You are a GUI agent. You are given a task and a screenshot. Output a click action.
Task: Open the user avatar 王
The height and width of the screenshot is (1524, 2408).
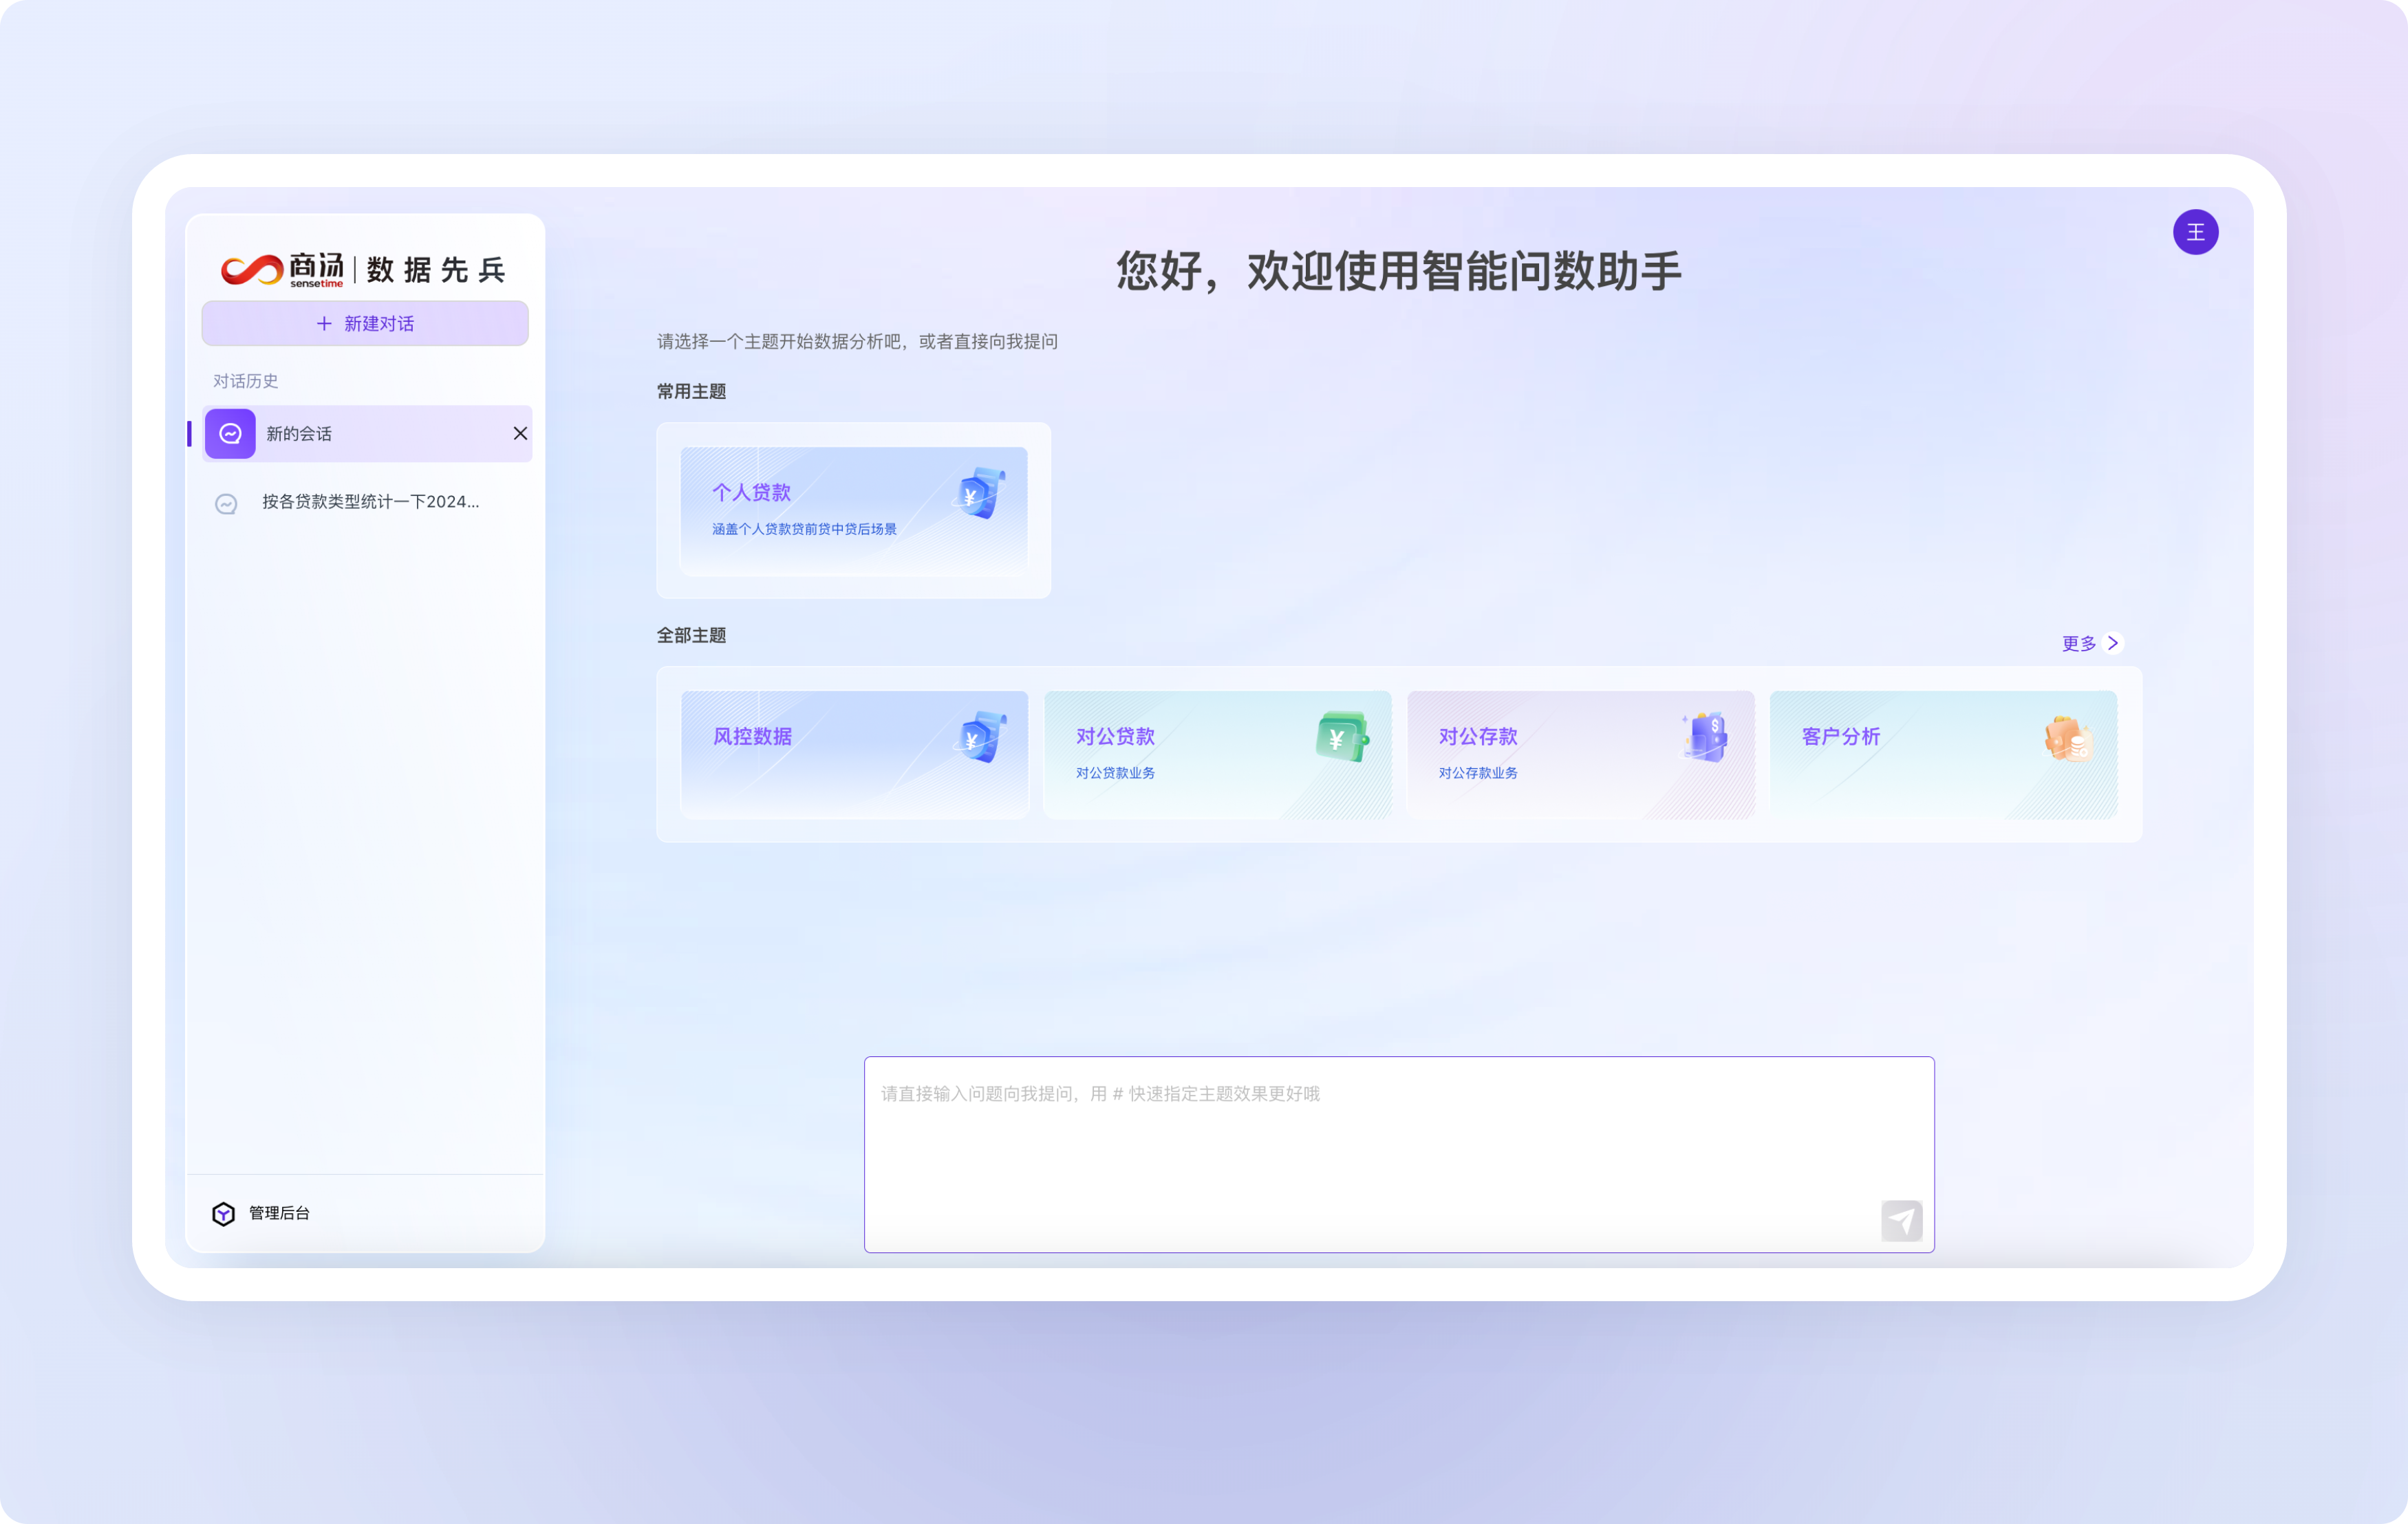2195,232
